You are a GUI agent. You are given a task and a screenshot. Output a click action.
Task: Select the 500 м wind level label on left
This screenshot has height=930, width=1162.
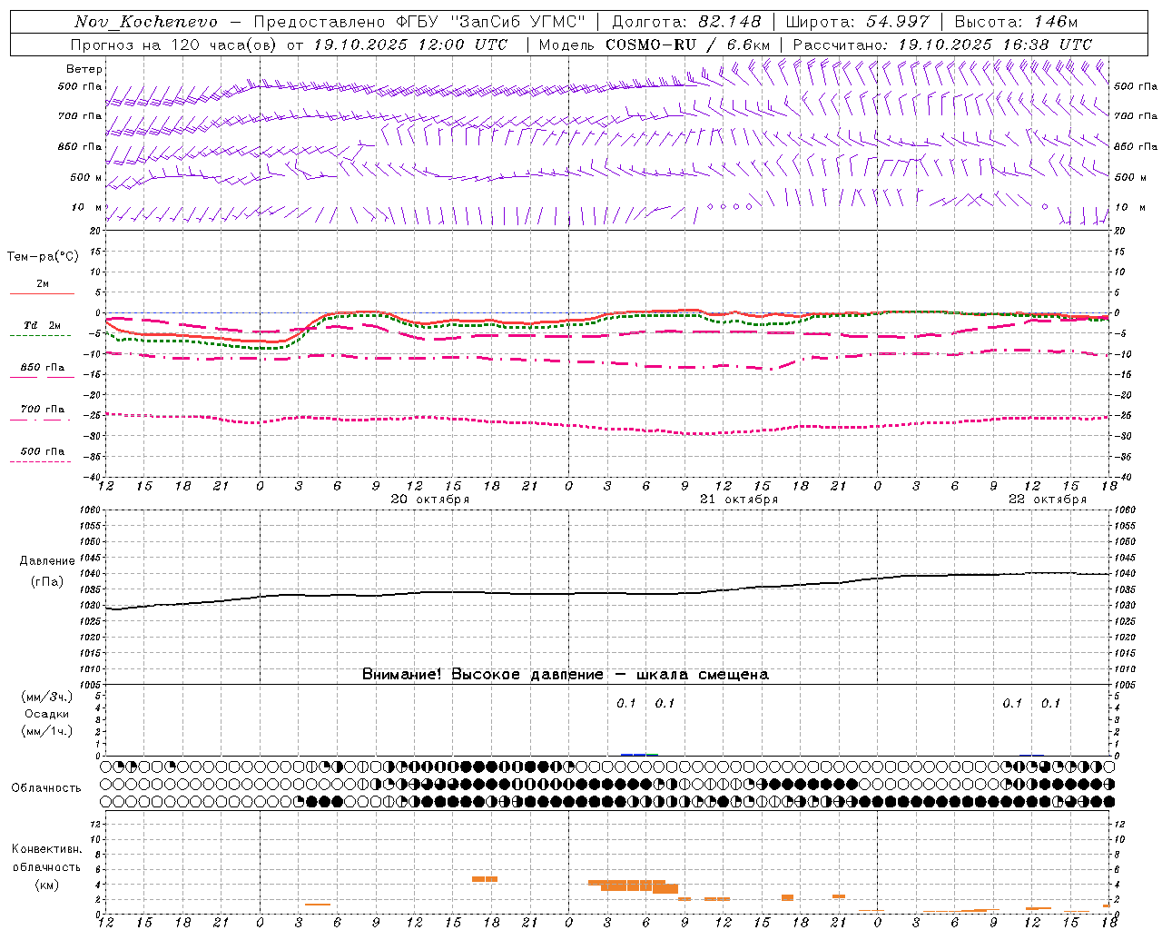(86, 177)
